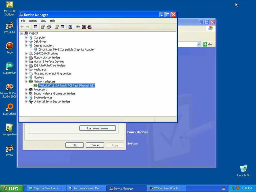Open Microsoft Outlook desktop icon
The height and width of the screenshot is (192, 256).
pos(10,8)
